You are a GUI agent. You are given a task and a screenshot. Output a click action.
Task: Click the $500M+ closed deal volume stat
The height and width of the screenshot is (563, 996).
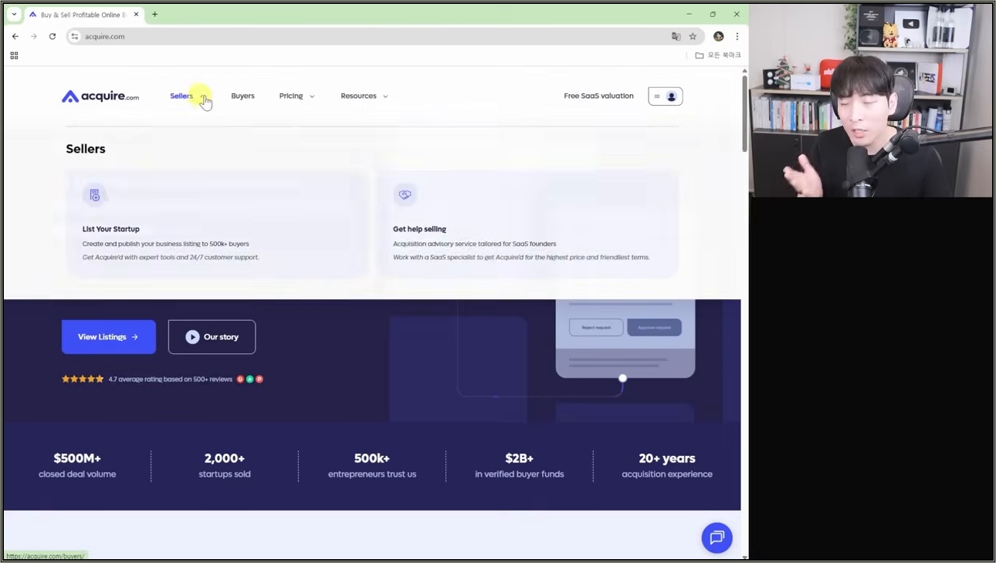click(77, 465)
